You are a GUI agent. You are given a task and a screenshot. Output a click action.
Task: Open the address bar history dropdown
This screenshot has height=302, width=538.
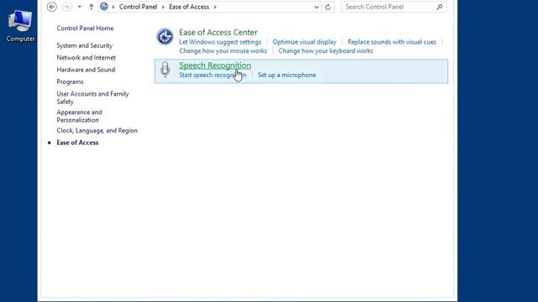[316, 7]
